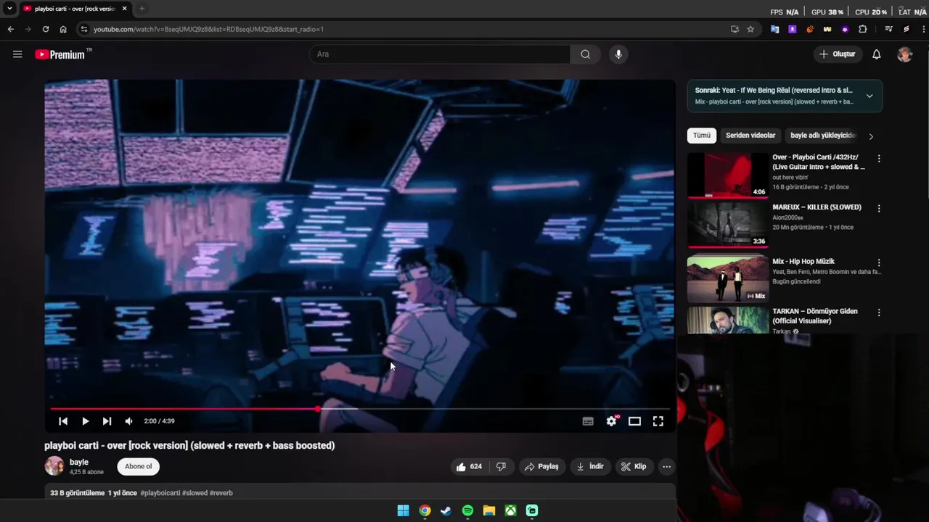Open the Extensions puzzle menu

point(862,29)
